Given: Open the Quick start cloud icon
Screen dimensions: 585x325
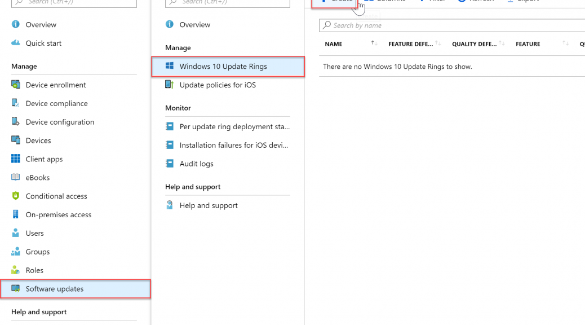Looking at the screenshot, I should tap(16, 42).
